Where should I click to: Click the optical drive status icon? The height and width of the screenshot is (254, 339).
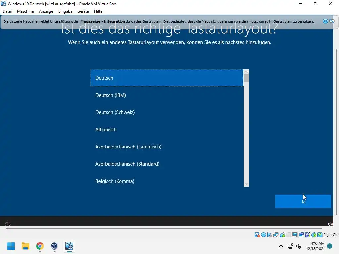tap(263, 235)
